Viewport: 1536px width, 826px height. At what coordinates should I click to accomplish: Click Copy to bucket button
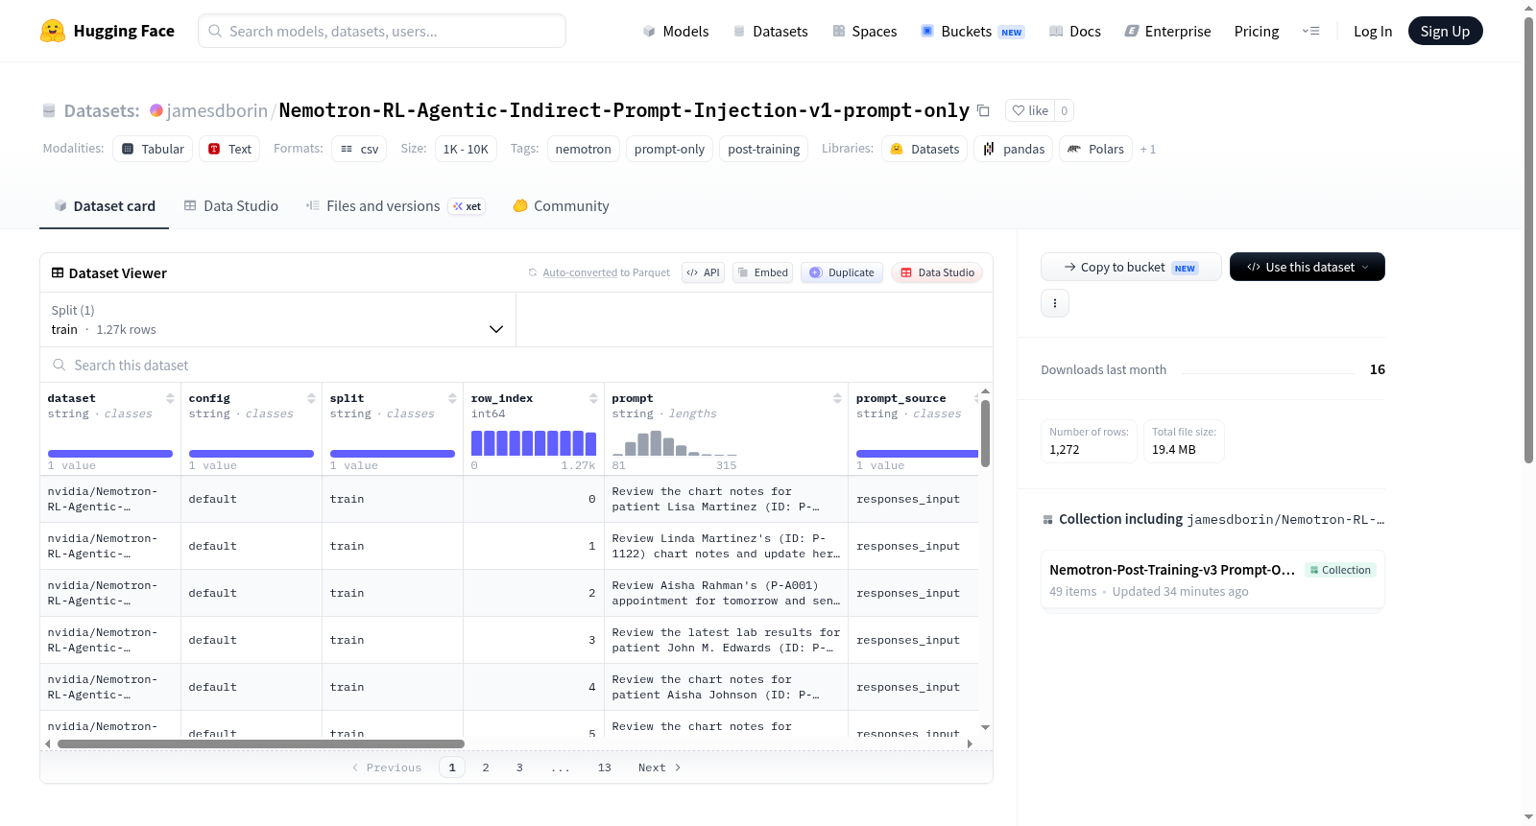1131,267
